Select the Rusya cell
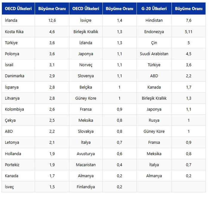 point(154,120)
